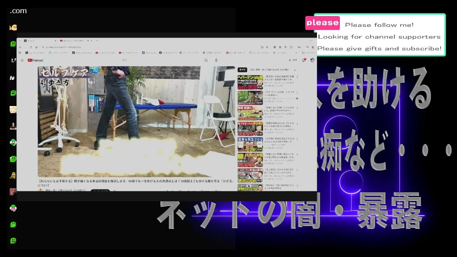This screenshot has height=257, width=457.
Task: Click the main video title 【知らないと必ず損する】
Action: click(x=136, y=183)
